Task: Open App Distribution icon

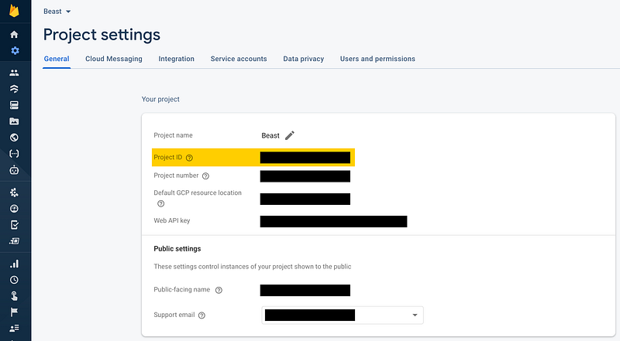Action: pos(14,241)
